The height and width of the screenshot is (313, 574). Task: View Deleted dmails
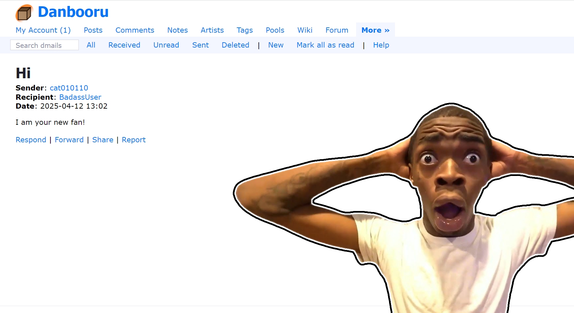235,45
